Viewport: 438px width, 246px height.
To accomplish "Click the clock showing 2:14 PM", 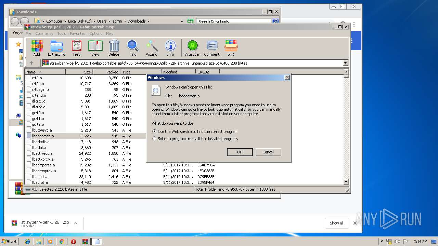I will [420, 242].
